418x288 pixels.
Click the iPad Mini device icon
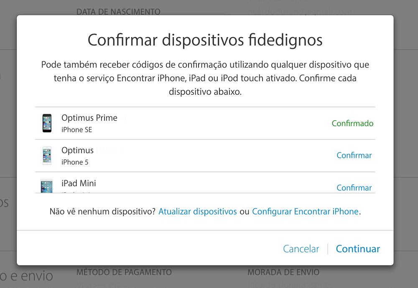47,186
